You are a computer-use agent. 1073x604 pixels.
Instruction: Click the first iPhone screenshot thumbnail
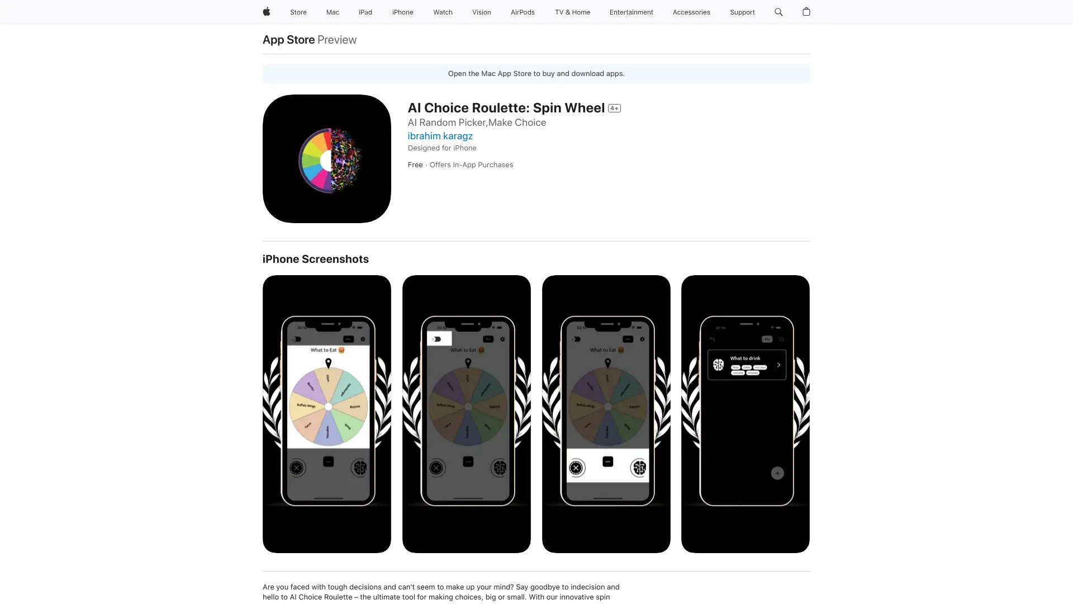point(326,414)
